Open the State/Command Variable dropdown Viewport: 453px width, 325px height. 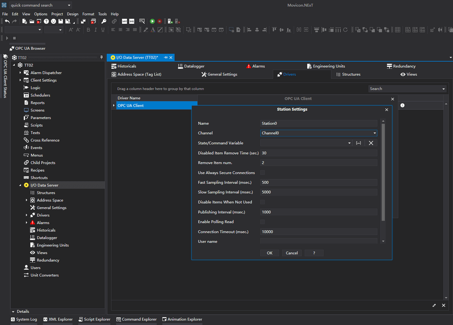point(350,143)
